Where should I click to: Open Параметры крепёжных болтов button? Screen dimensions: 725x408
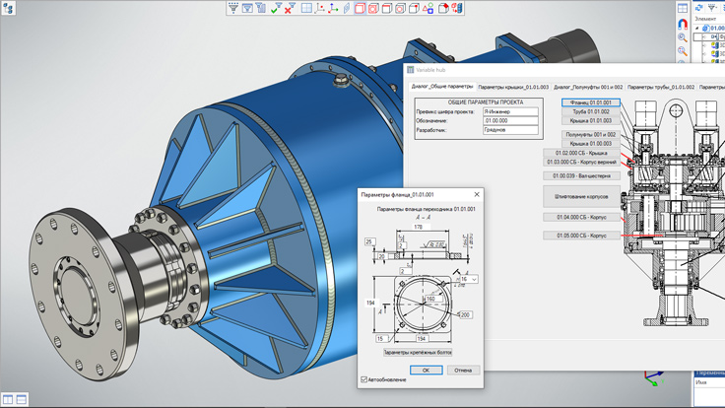418,353
